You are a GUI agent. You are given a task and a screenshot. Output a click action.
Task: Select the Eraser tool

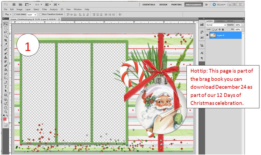(6, 65)
